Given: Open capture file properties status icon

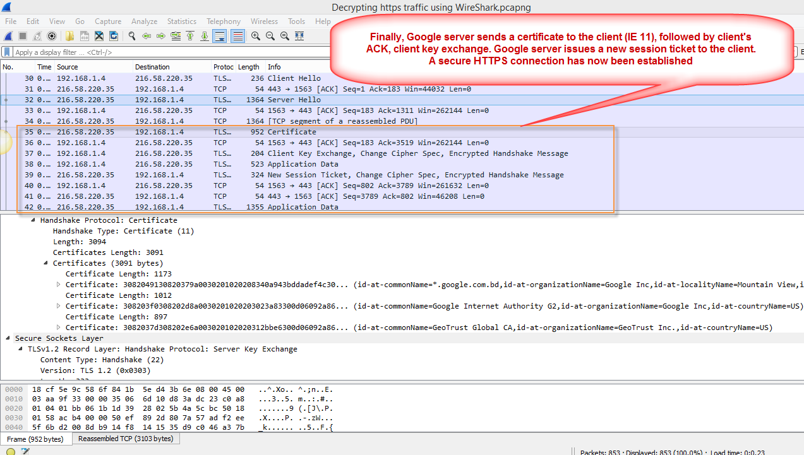Looking at the screenshot, I should pos(25,451).
